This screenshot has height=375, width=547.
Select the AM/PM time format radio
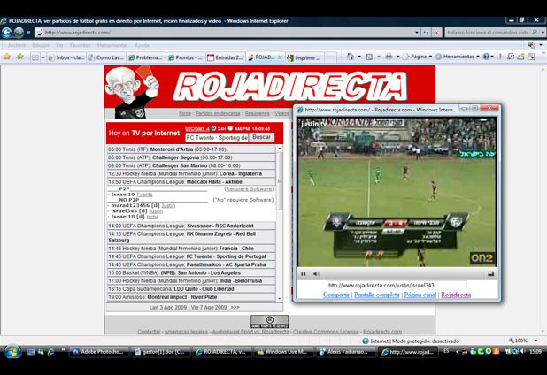[230, 128]
